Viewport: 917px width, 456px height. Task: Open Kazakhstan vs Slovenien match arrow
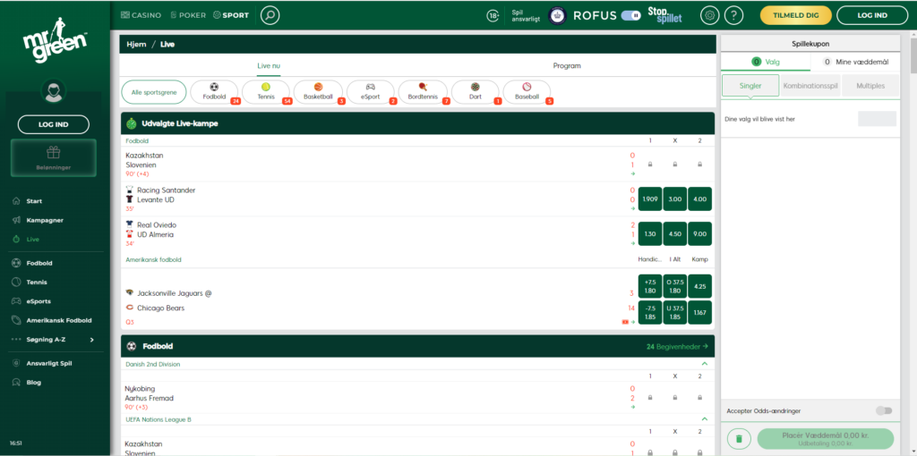(633, 174)
